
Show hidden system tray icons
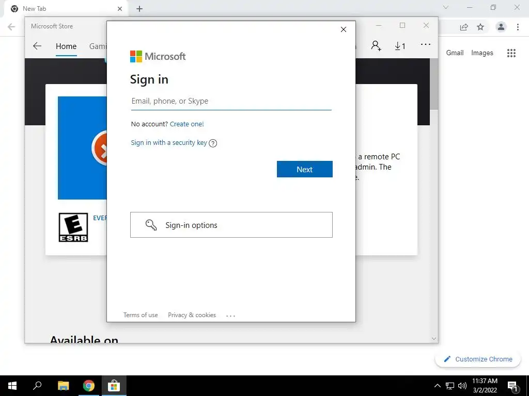pos(437,386)
